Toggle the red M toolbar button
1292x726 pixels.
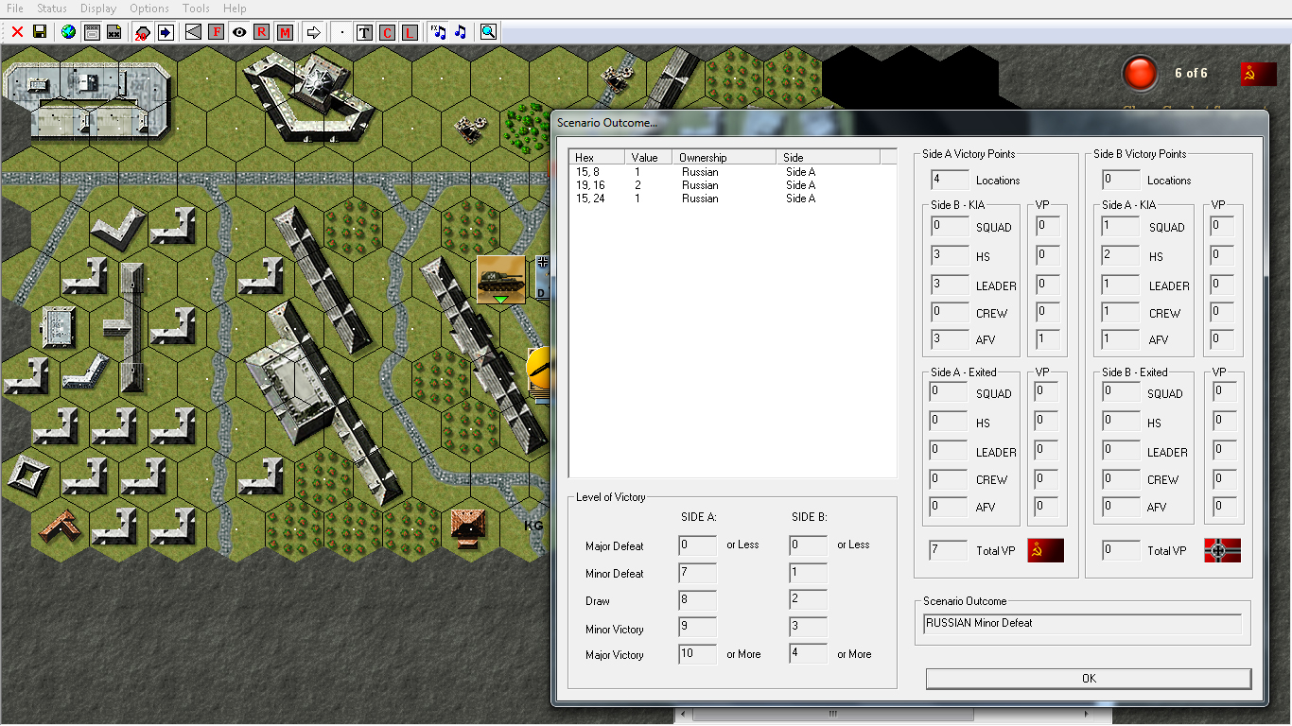285,32
